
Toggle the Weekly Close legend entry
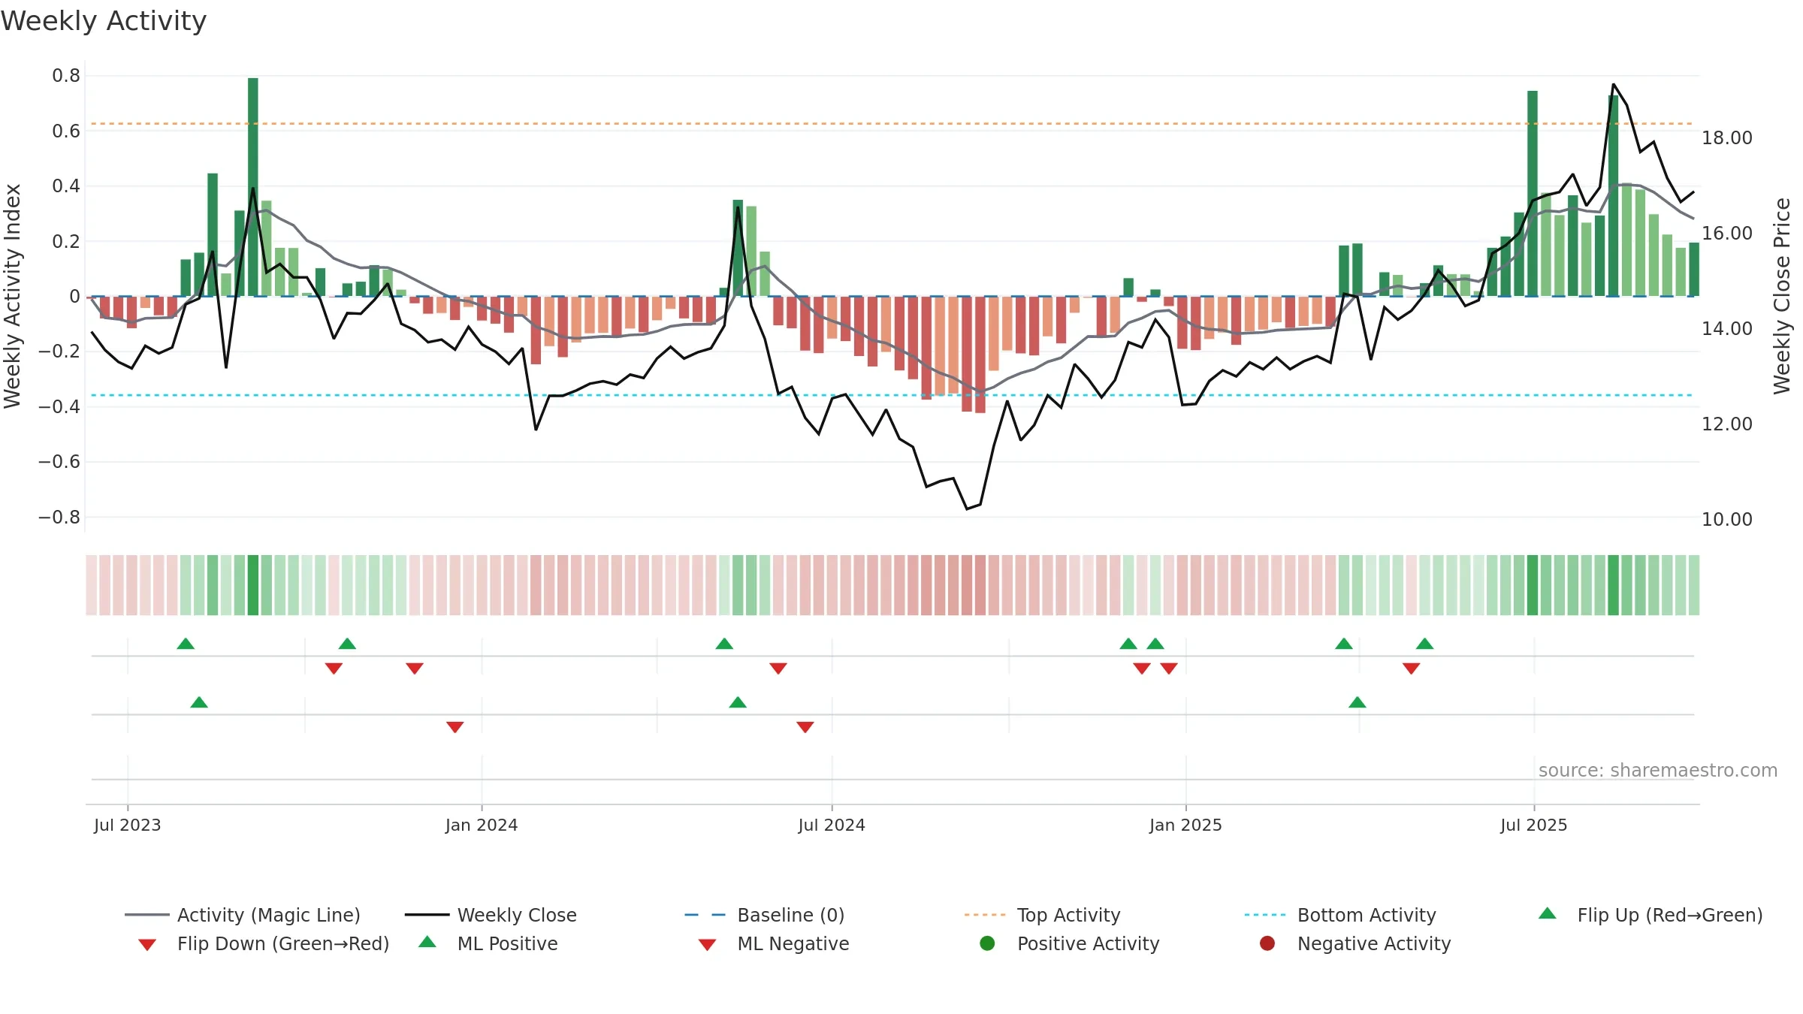click(x=491, y=915)
